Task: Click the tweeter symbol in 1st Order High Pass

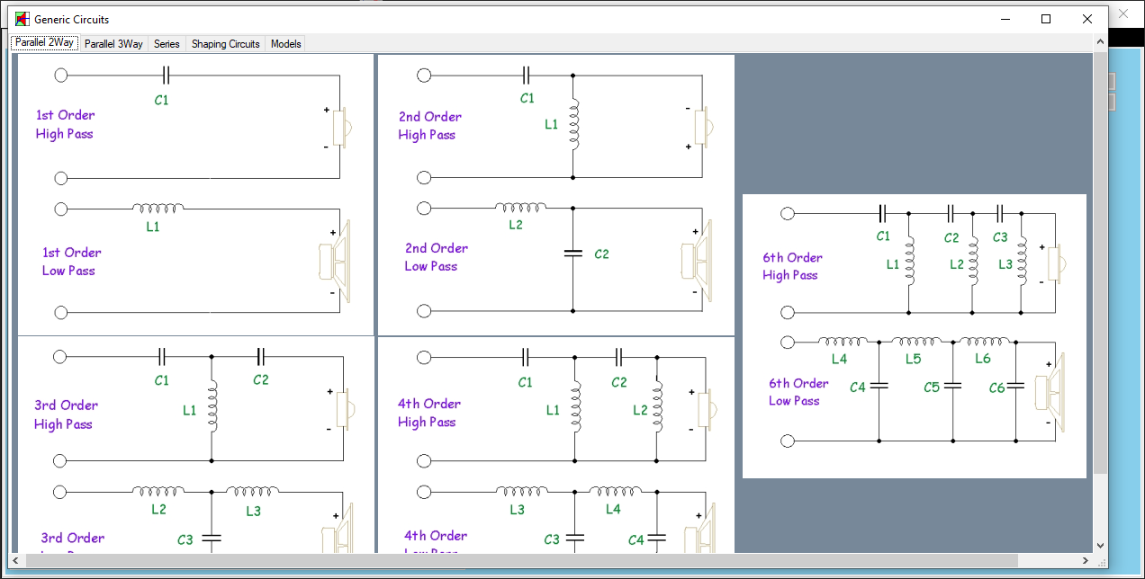Action: click(x=340, y=128)
